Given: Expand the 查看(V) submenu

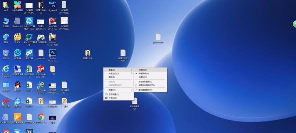Looking at the screenshot, I should (119, 70).
